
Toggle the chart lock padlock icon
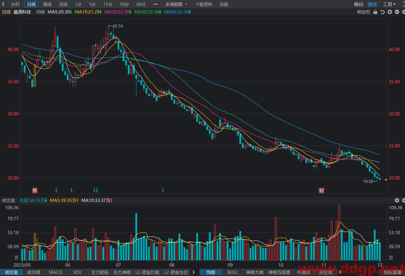(375, 12)
